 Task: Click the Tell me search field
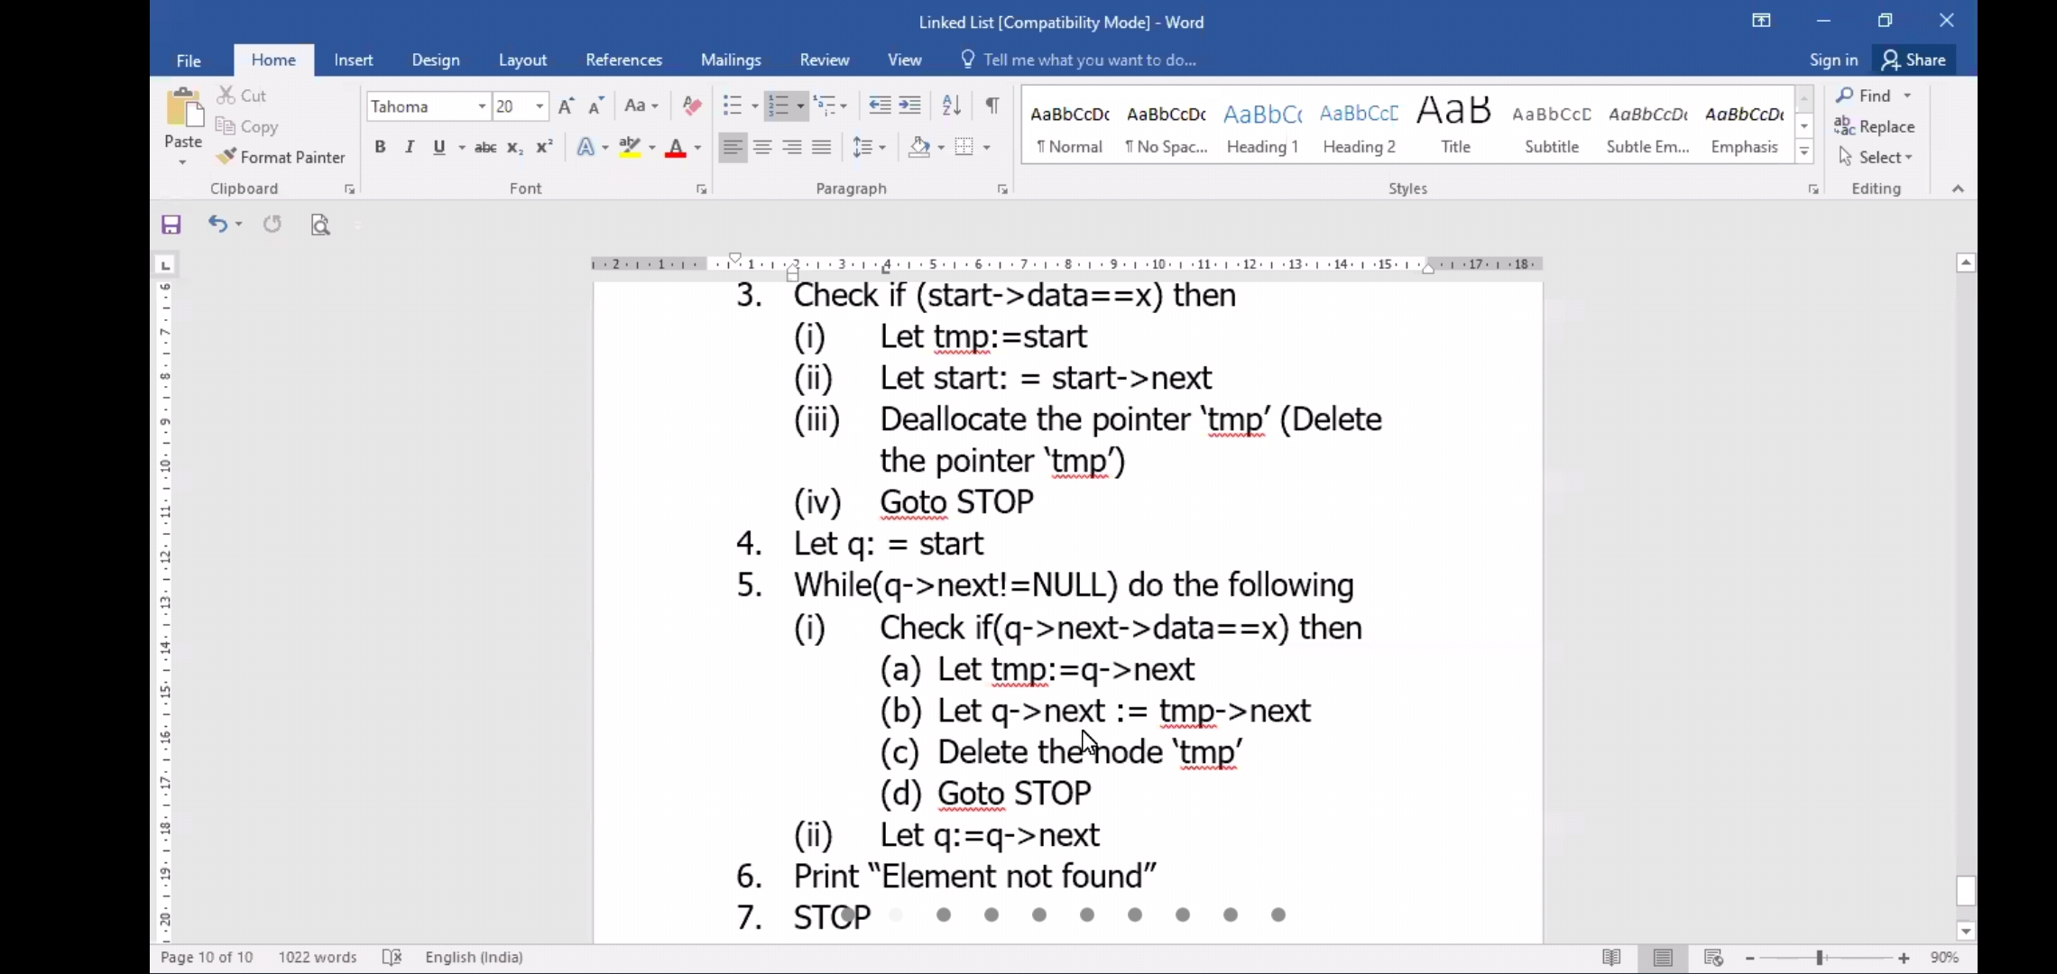(1089, 60)
